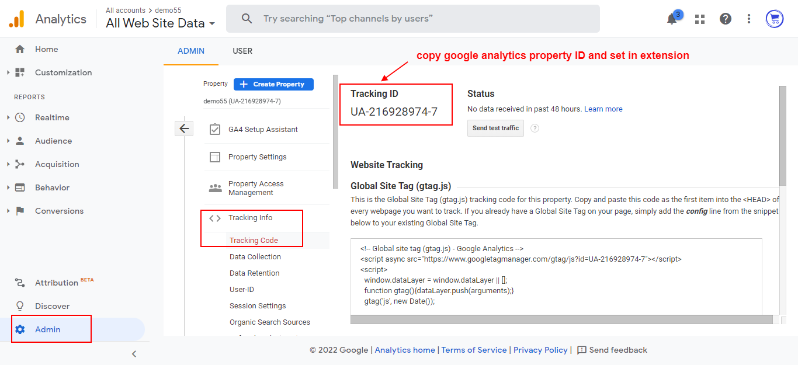798x365 pixels.
Task: Switch to the USER tab
Action: pos(242,51)
